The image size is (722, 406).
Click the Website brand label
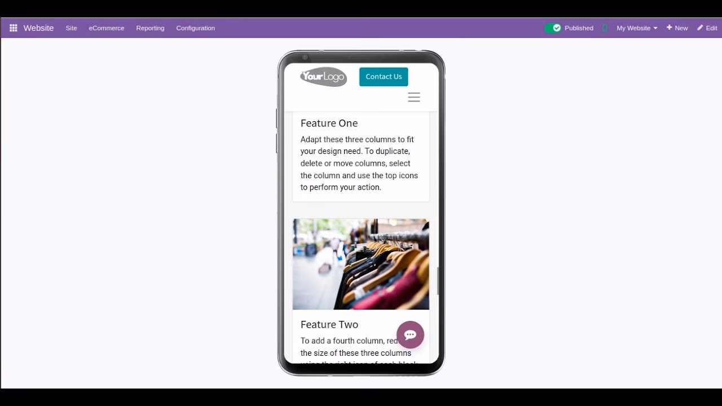[38, 28]
